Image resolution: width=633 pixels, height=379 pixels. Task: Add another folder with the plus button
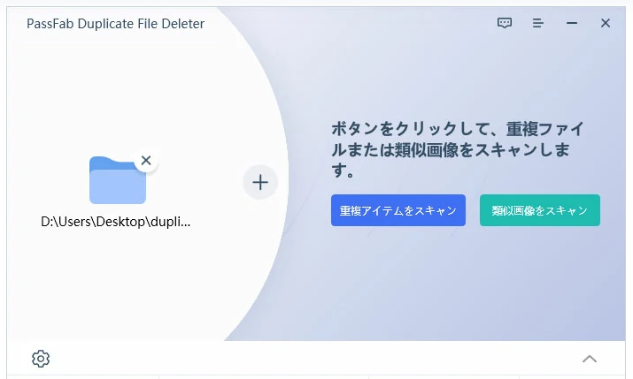pyautogui.click(x=260, y=182)
